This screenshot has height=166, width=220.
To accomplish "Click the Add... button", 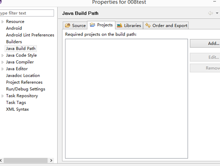I will (205, 43).
